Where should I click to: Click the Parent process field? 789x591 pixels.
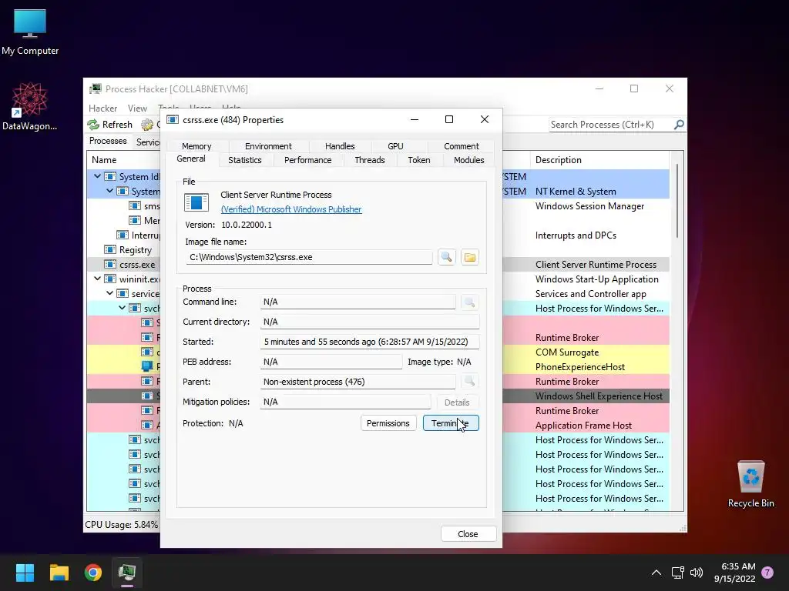[x=358, y=382]
